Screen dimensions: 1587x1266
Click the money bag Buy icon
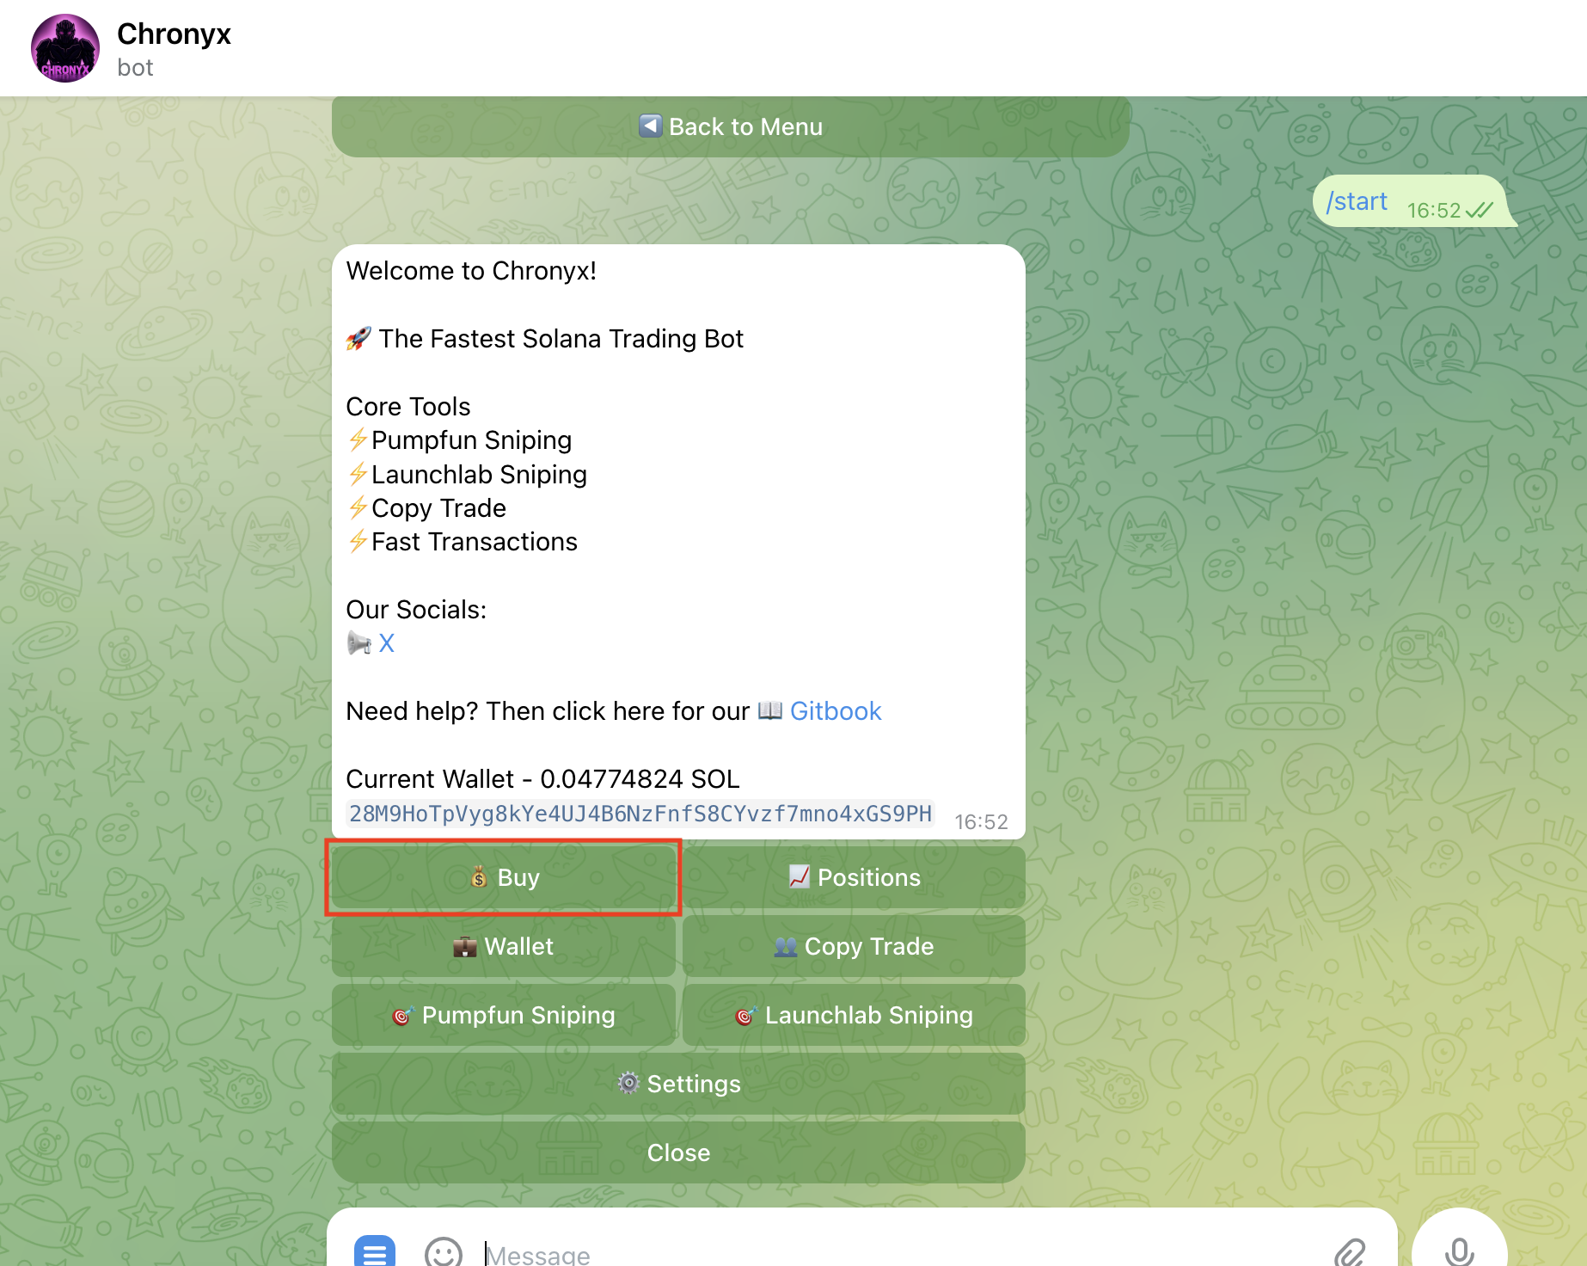pyautogui.click(x=479, y=877)
